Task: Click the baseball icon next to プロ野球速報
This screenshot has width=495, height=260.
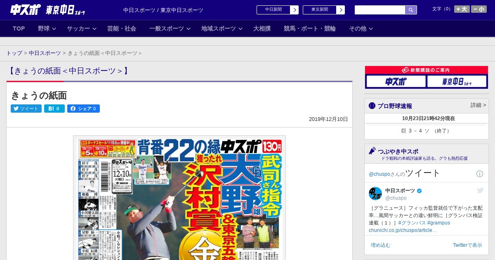Action: click(372, 106)
